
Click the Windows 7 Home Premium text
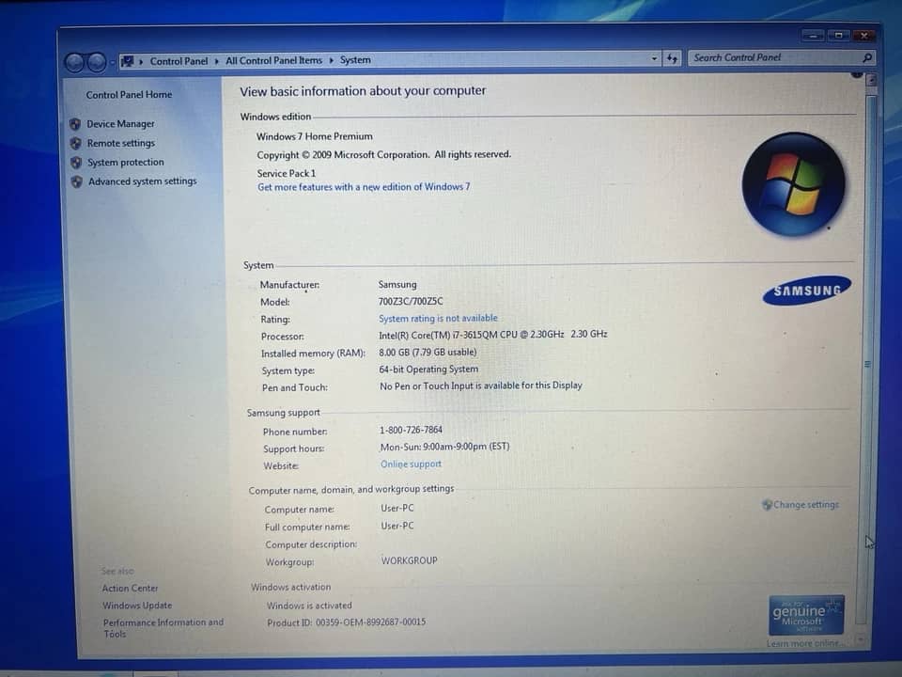click(x=314, y=136)
